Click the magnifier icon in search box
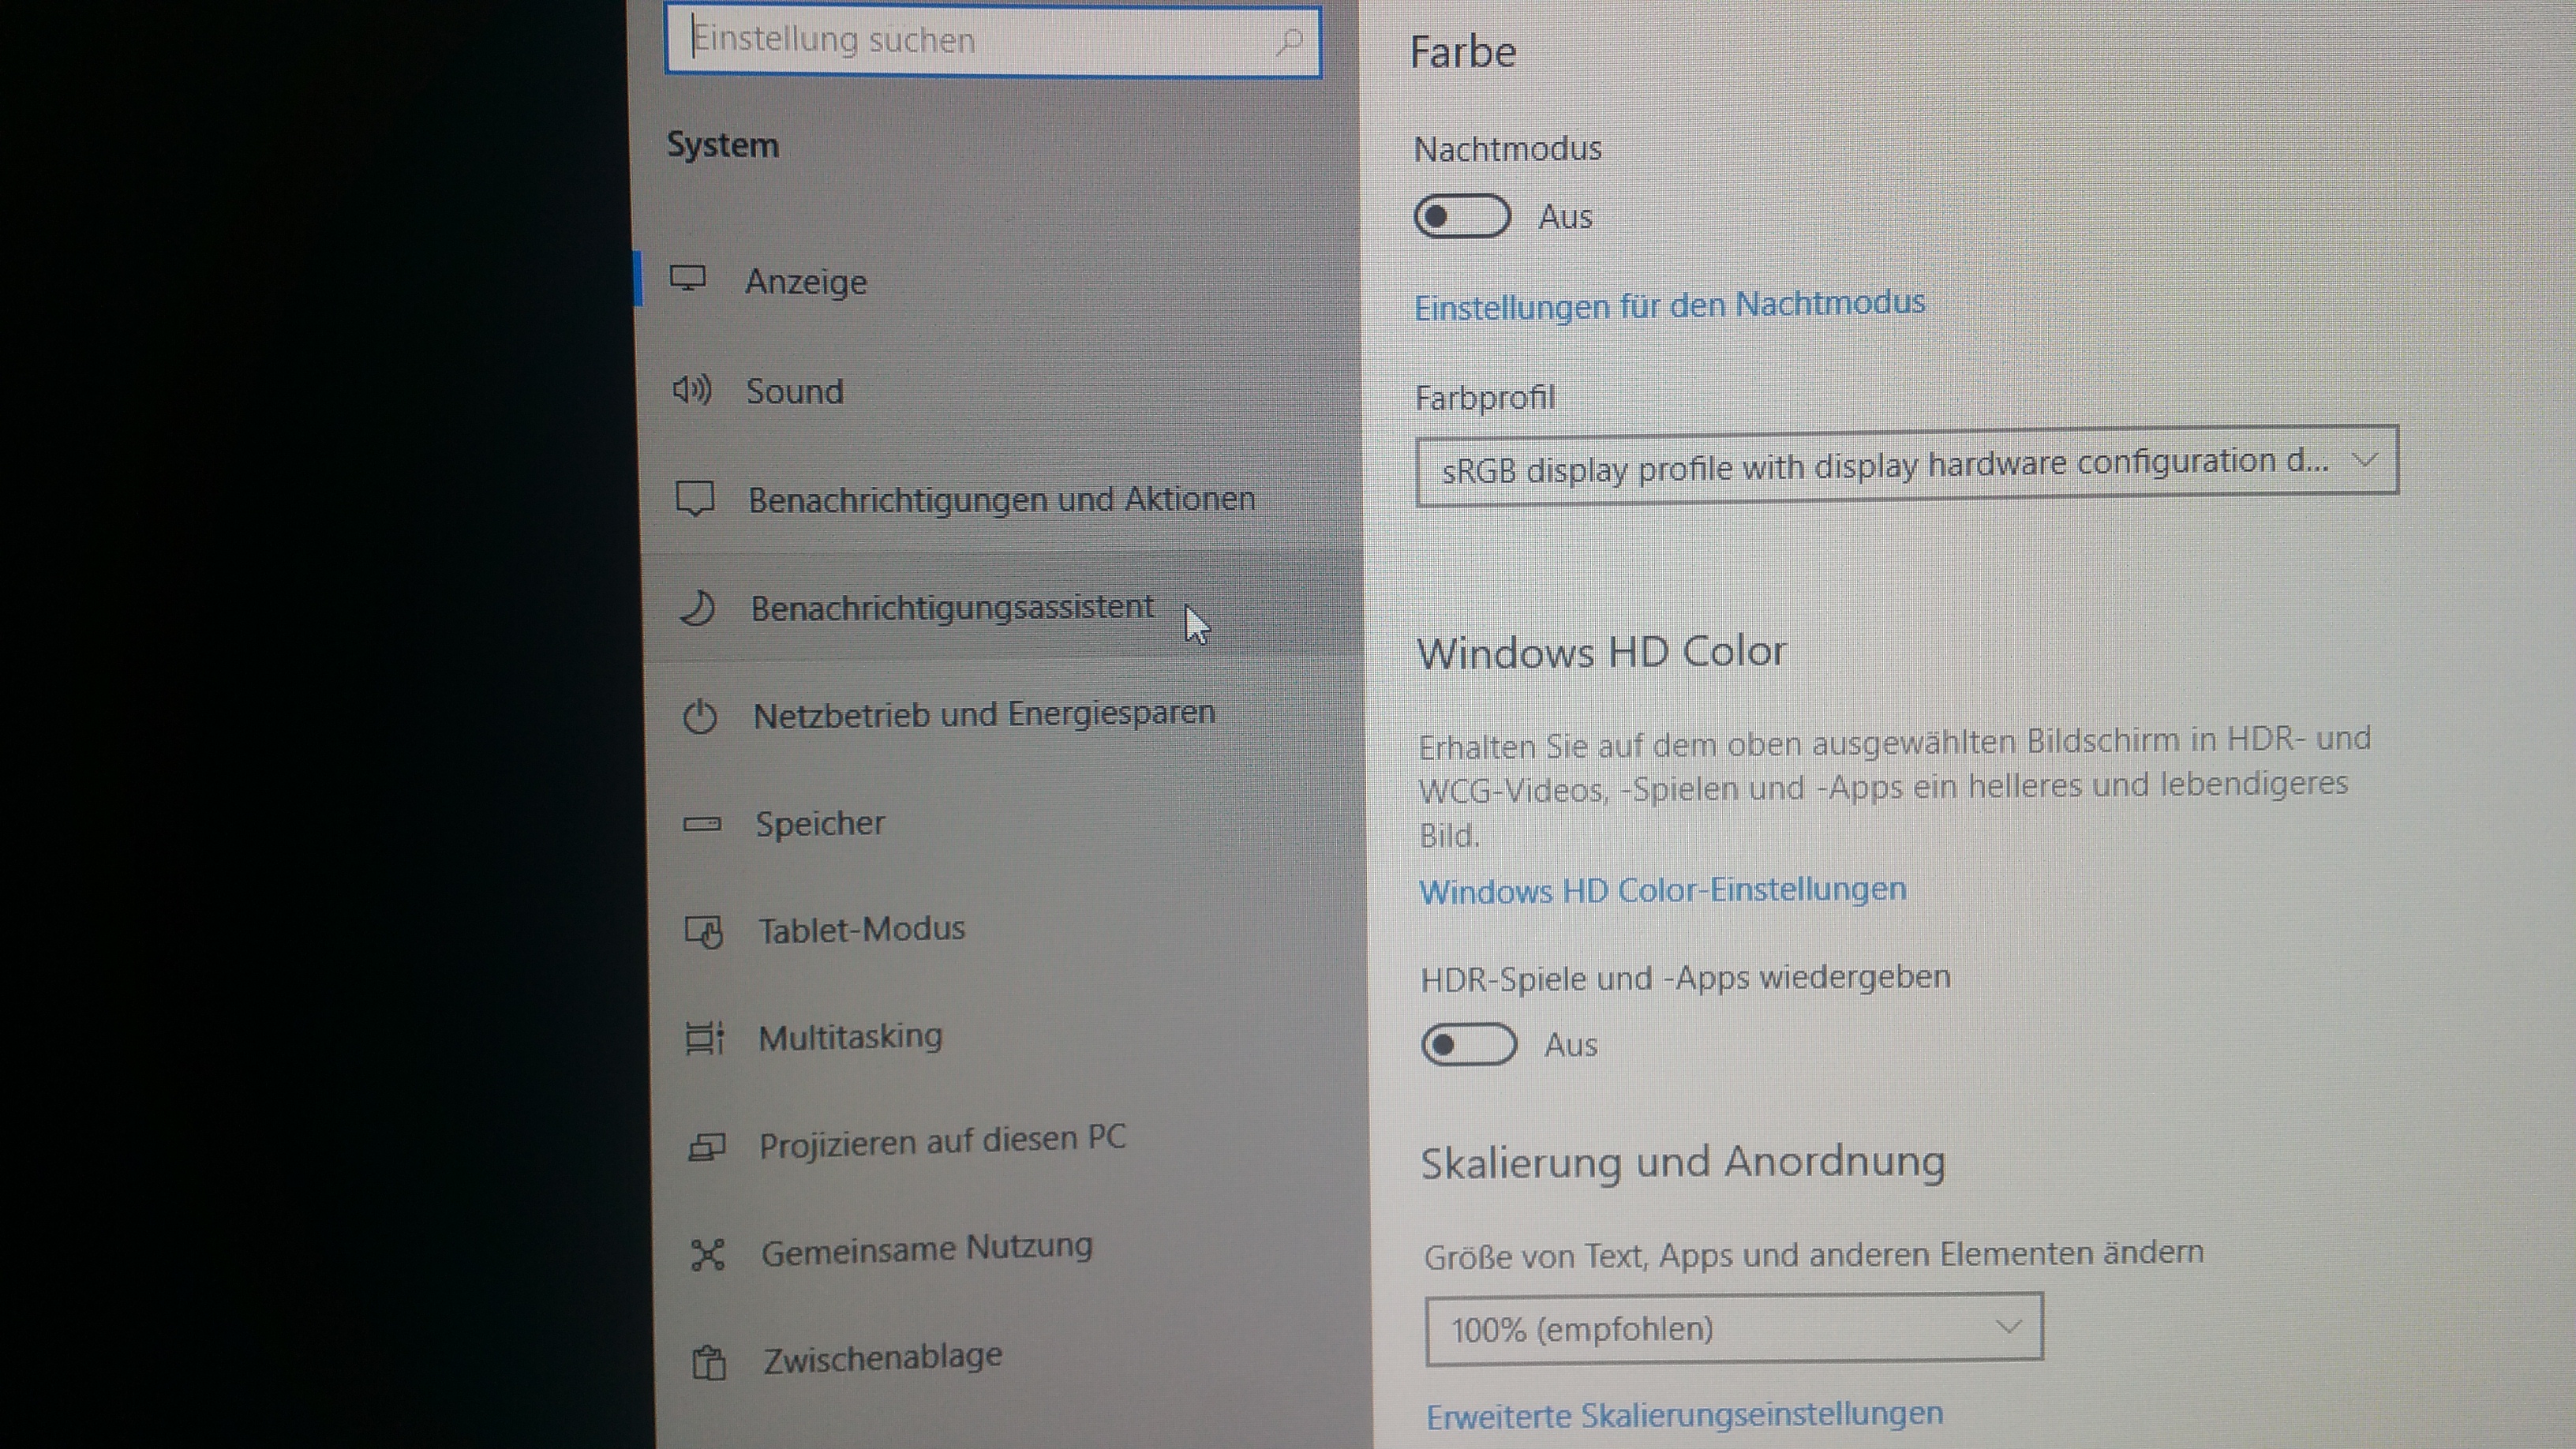The image size is (2576, 1449). 1290,42
